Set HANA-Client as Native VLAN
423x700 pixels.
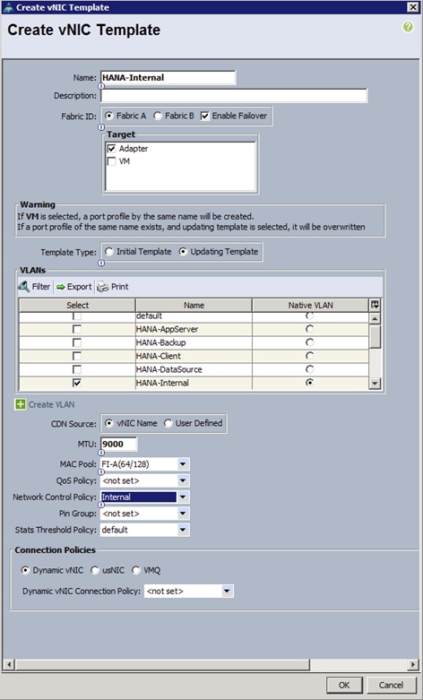[x=310, y=356]
